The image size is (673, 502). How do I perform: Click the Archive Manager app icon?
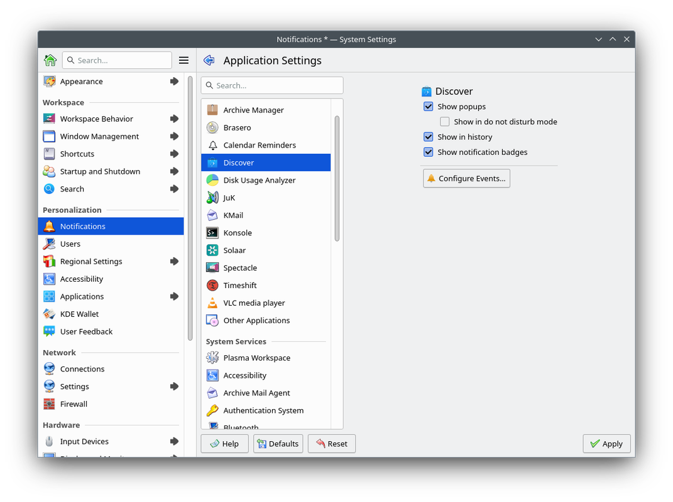coord(212,110)
